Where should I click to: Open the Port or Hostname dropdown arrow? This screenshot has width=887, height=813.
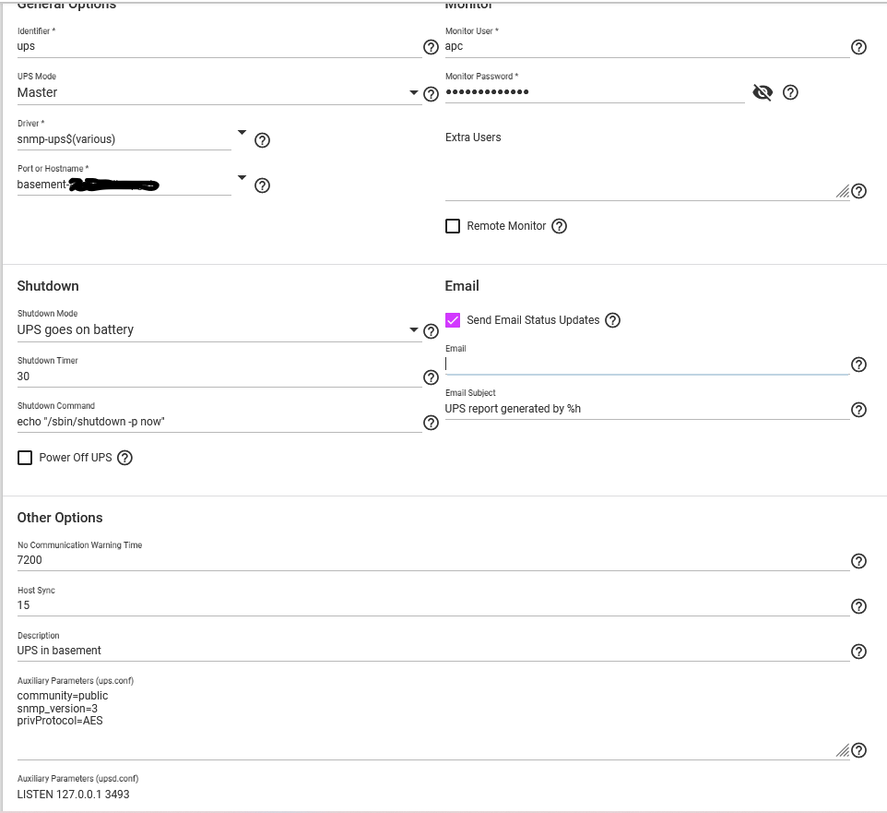(242, 178)
